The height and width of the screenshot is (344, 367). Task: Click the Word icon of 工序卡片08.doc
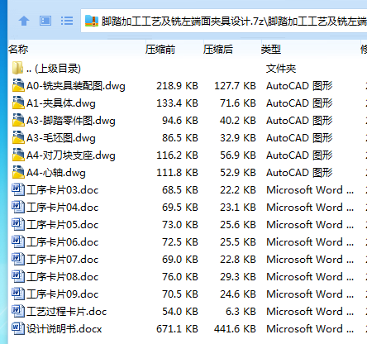click(x=18, y=276)
